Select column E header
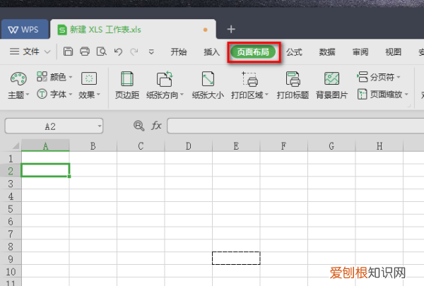The height and width of the screenshot is (286, 424). (x=236, y=145)
